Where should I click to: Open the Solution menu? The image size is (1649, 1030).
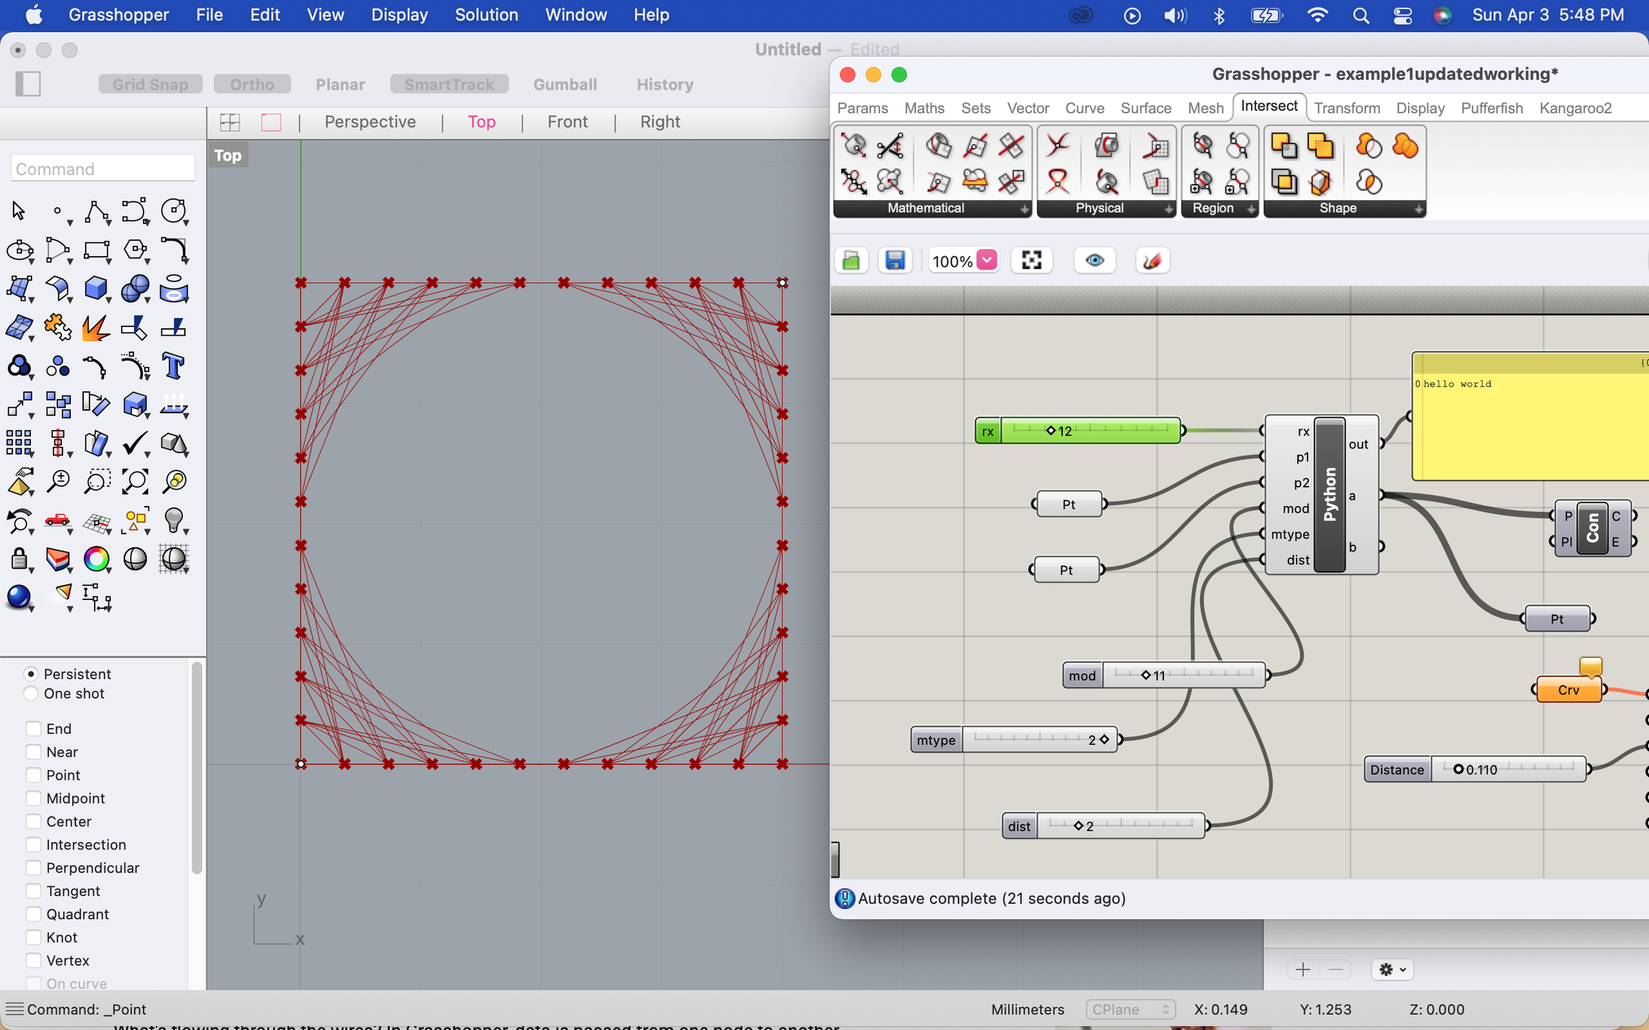[486, 14]
